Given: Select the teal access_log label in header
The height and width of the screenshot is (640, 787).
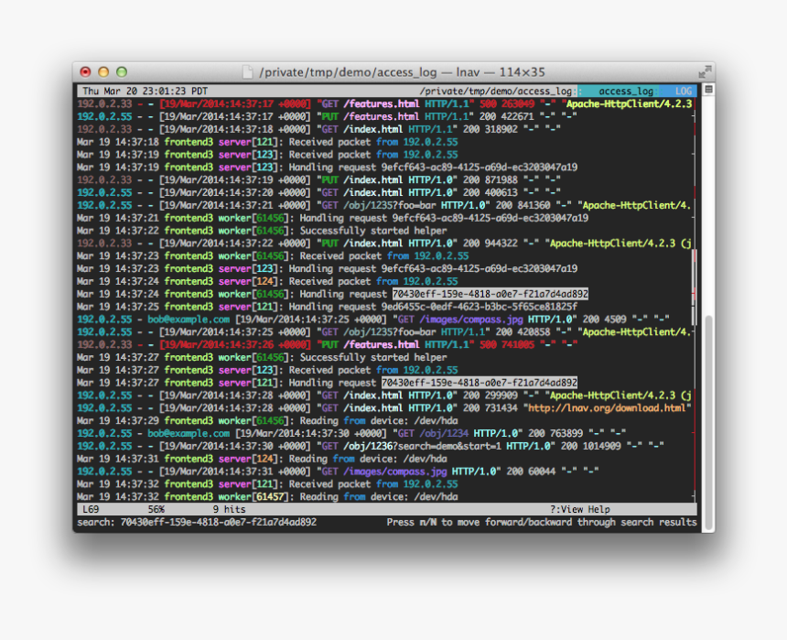Looking at the screenshot, I should 626,91.
